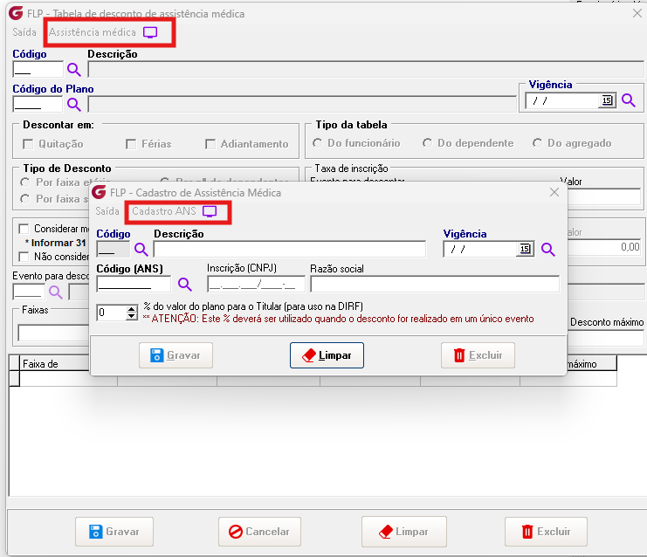The height and width of the screenshot is (557, 647).
Task: Click Faixas group input box
Action: coord(53,333)
